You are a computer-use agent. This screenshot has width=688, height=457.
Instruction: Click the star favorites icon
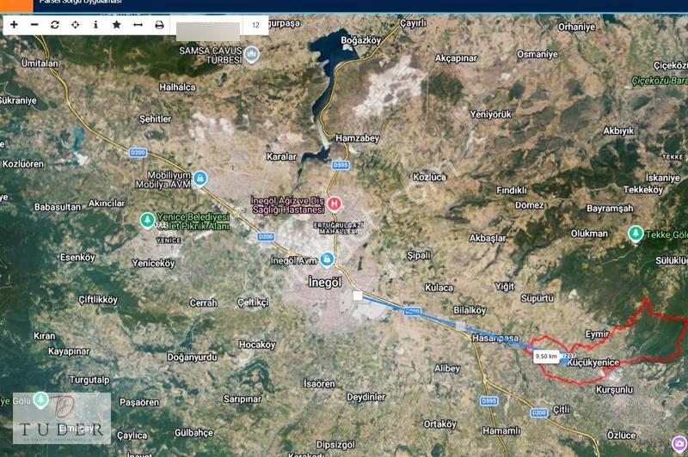point(117,25)
